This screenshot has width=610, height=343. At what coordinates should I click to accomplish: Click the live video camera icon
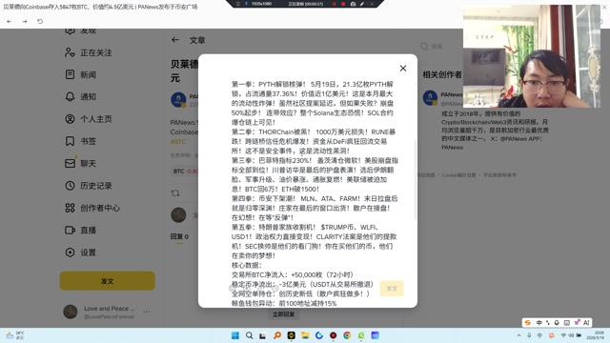click(x=70, y=230)
